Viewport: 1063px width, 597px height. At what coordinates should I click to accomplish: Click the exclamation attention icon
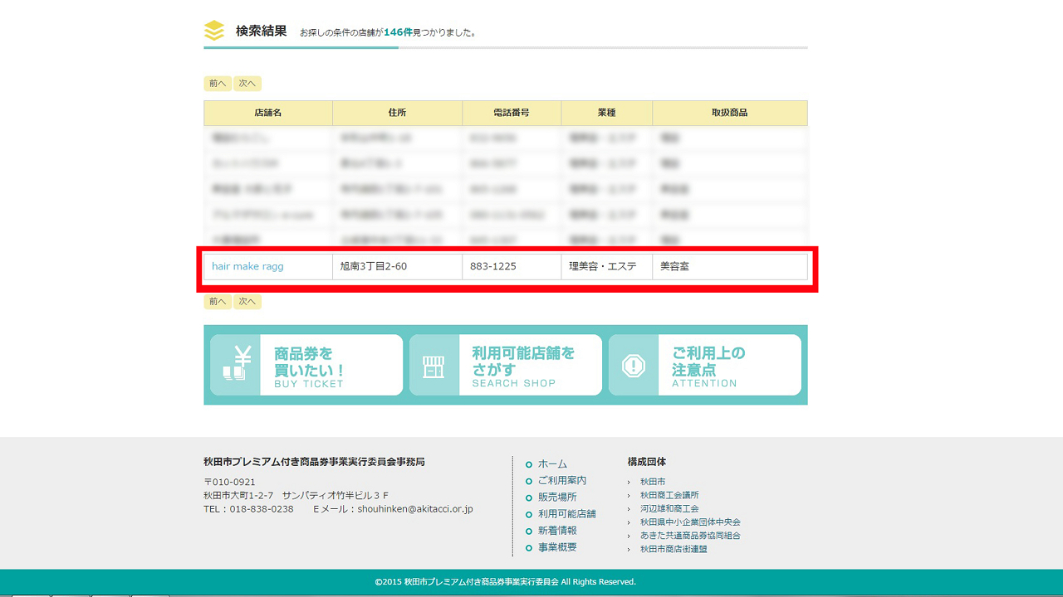pyautogui.click(x=634, y=366)
